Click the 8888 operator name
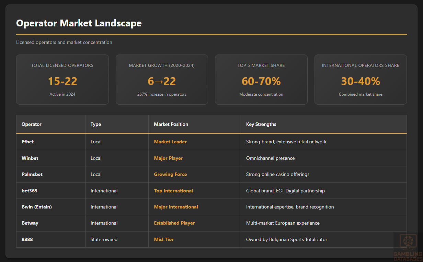Image resolution: width=423 pixels, height=262 pixels. point(27,239)
